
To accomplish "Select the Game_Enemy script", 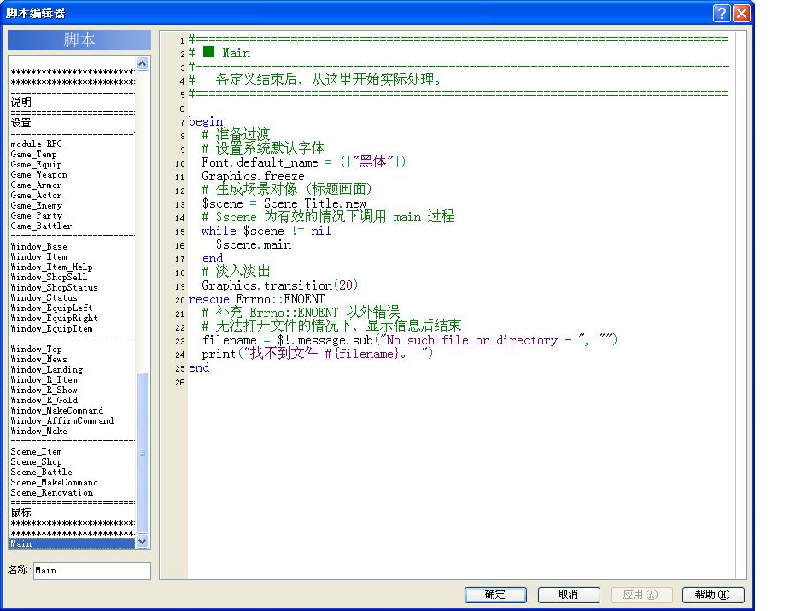I will click(72, 205).
